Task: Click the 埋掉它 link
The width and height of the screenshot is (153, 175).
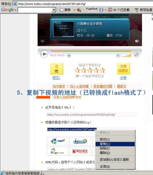Action: 122,86
